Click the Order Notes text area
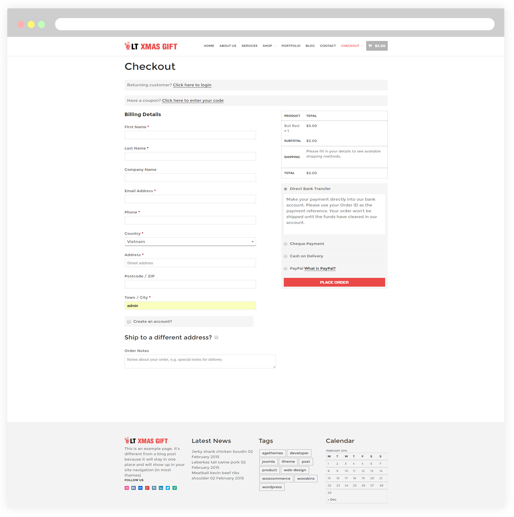This screenshot has width=514, height=517. 200,361
